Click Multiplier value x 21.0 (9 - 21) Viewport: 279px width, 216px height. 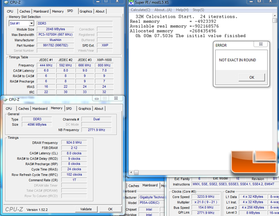tap(205, 202)
